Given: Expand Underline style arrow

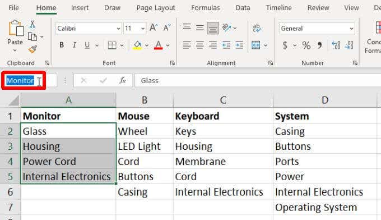Looking at the screenshot, I should click(97, 45).
